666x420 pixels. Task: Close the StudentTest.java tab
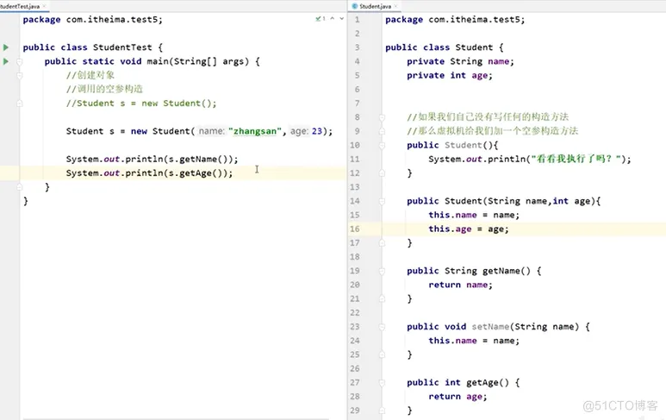44,6
